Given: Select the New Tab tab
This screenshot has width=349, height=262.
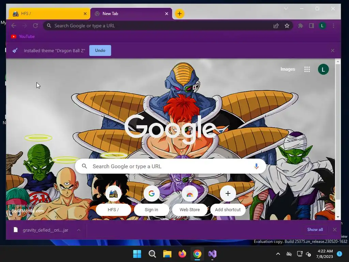Looking at the screenshot, I should click(131, 14).
